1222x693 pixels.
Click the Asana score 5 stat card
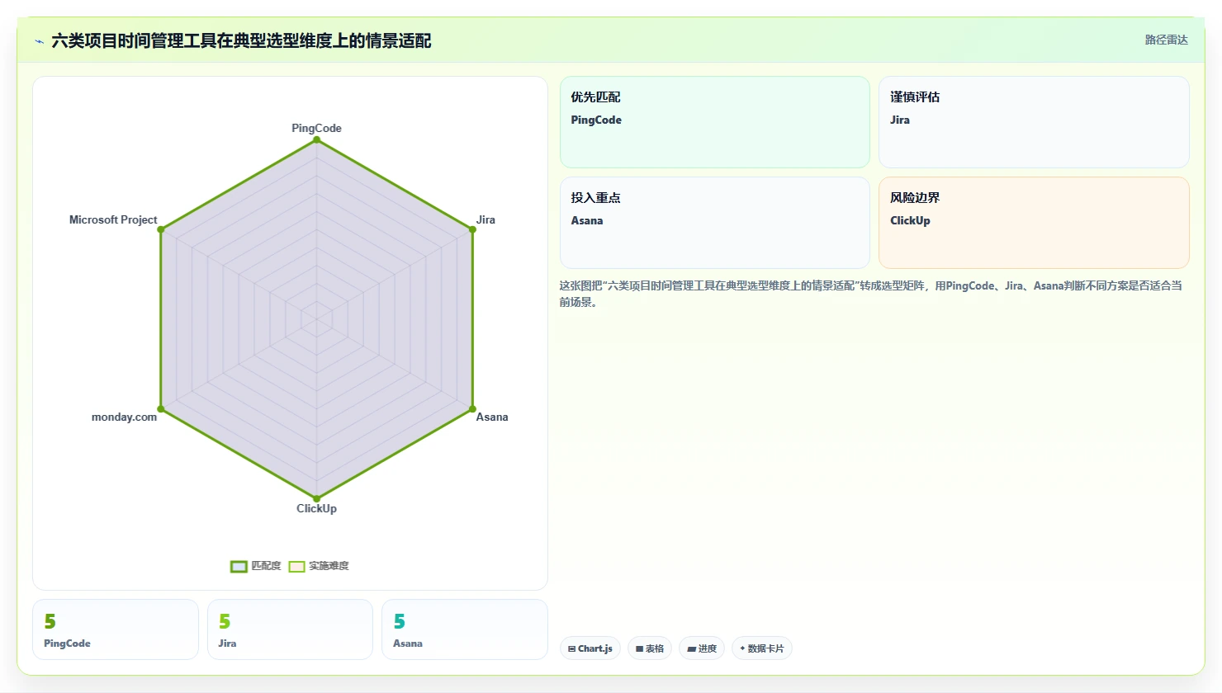[x=465, y=629]
